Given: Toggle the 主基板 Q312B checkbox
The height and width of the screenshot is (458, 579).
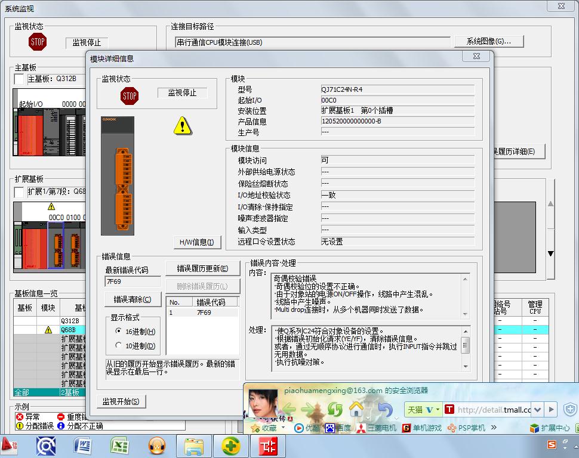Looking at the screenshot, I should tap(19, 79).
